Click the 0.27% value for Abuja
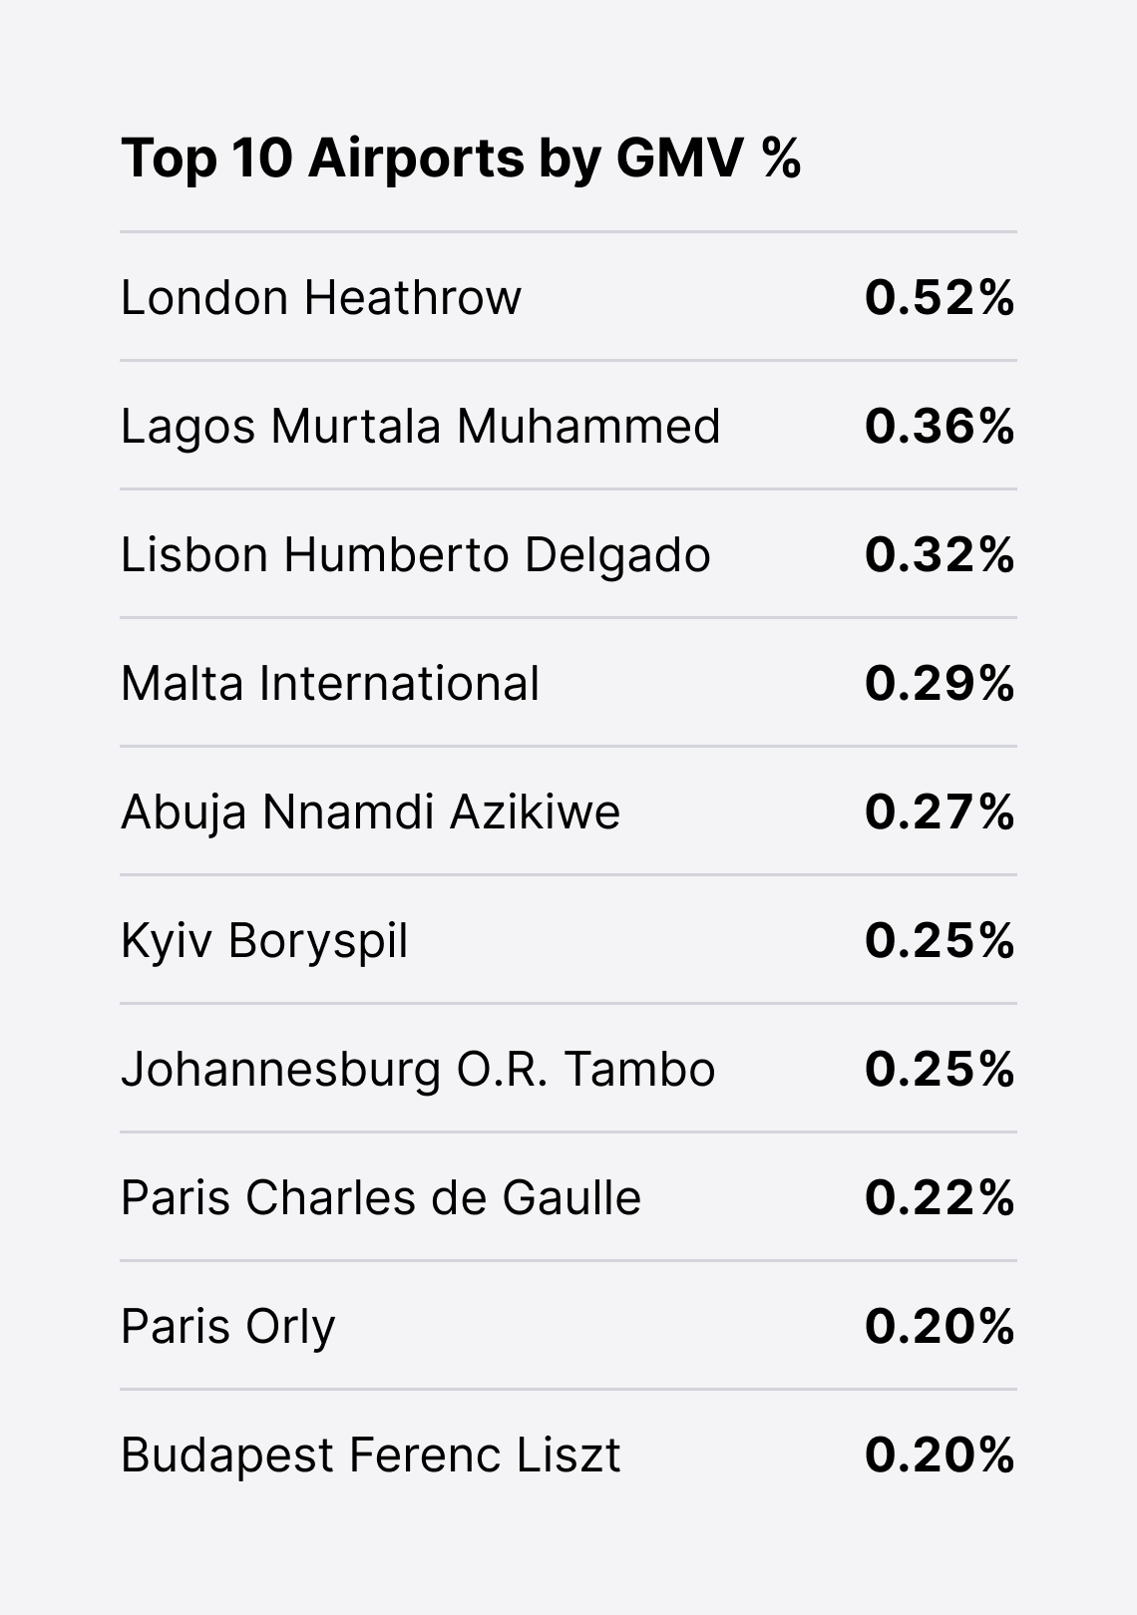The image size is (1137, 1615). pyautogui.click(x=940, y=811)
